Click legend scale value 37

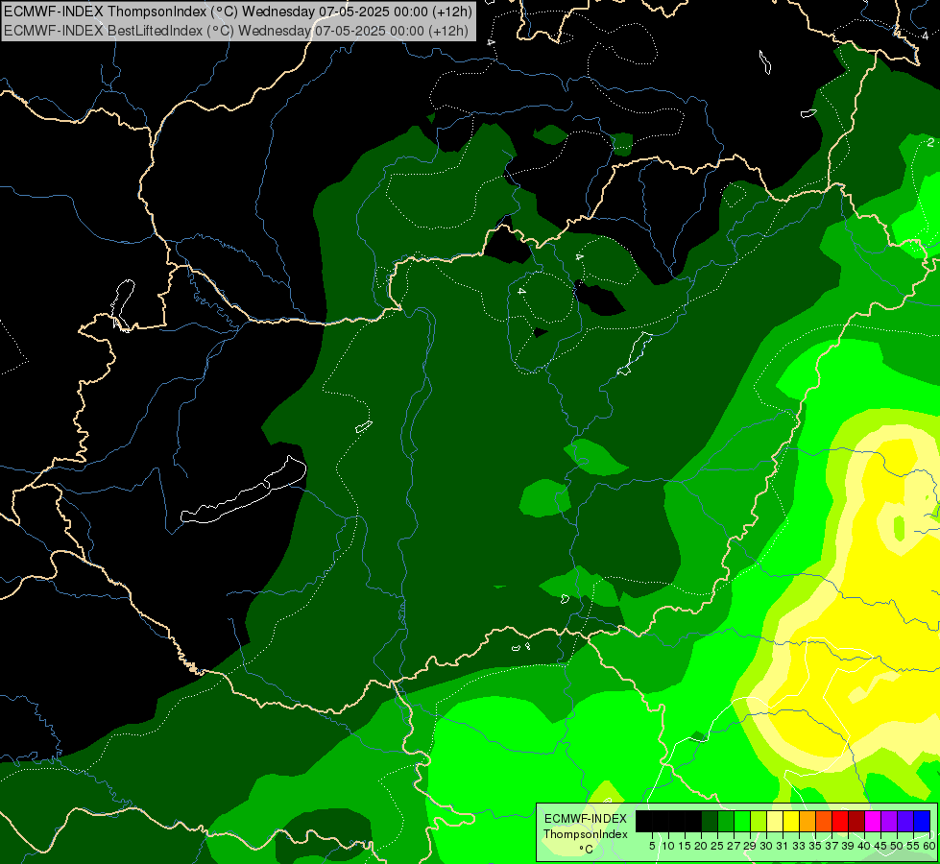(x=832, y=846)
